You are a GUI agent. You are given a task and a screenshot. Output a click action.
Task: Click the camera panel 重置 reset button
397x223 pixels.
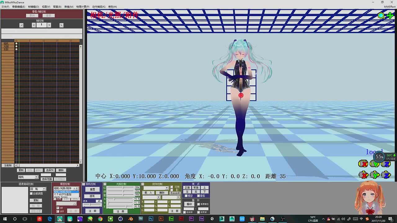pyautogui.click(x=92, y=189)
